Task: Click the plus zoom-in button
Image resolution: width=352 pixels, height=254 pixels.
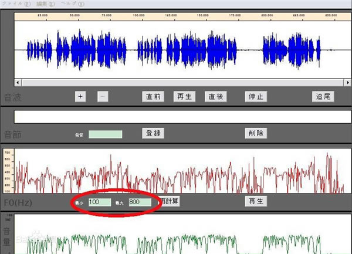Action: pos(80,96)
